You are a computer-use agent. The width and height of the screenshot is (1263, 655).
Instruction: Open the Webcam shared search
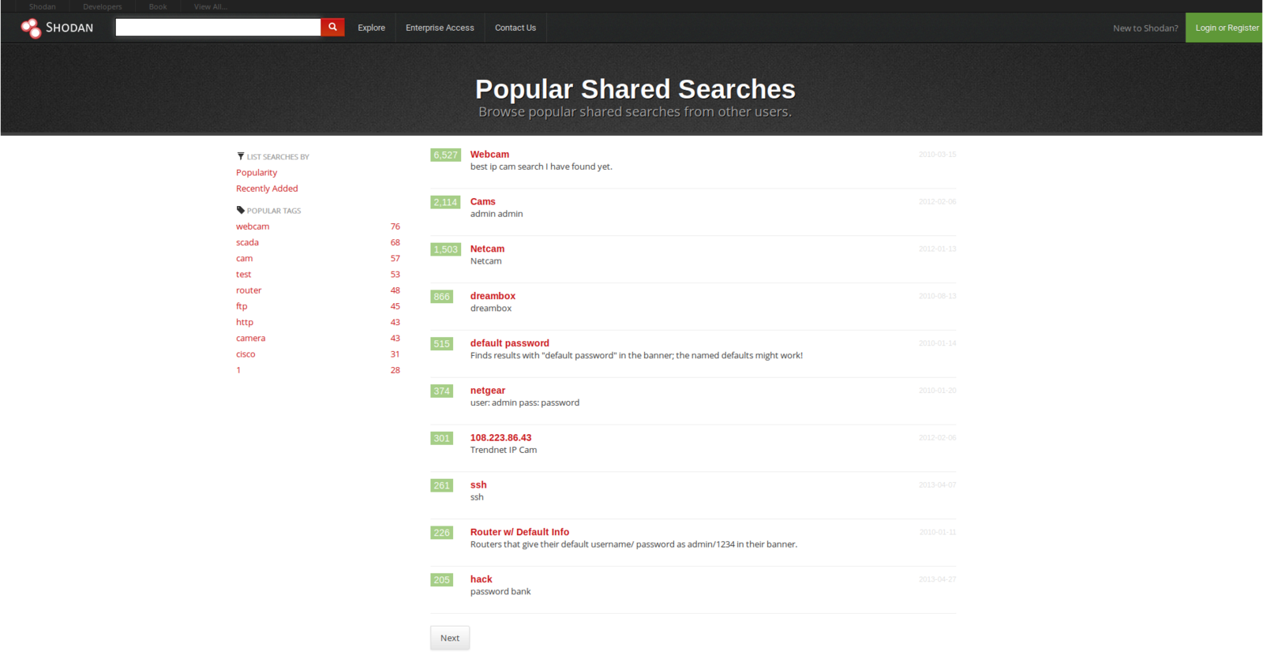[489, 155]
